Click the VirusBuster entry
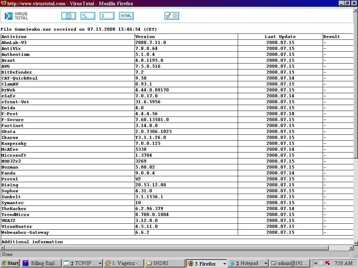 [x=17, y=226]
